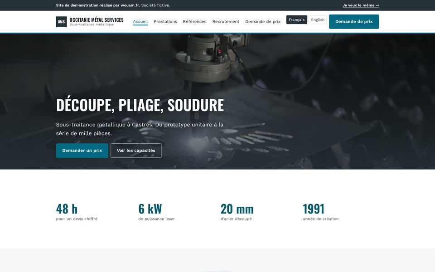435x272 pixels.
Task: Switch language to English
Action: (318, 19)
